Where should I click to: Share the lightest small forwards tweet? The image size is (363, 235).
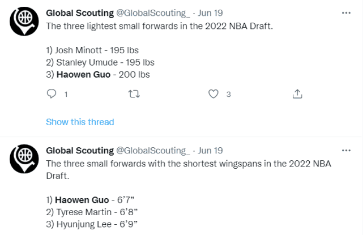(x=297, y=94)
